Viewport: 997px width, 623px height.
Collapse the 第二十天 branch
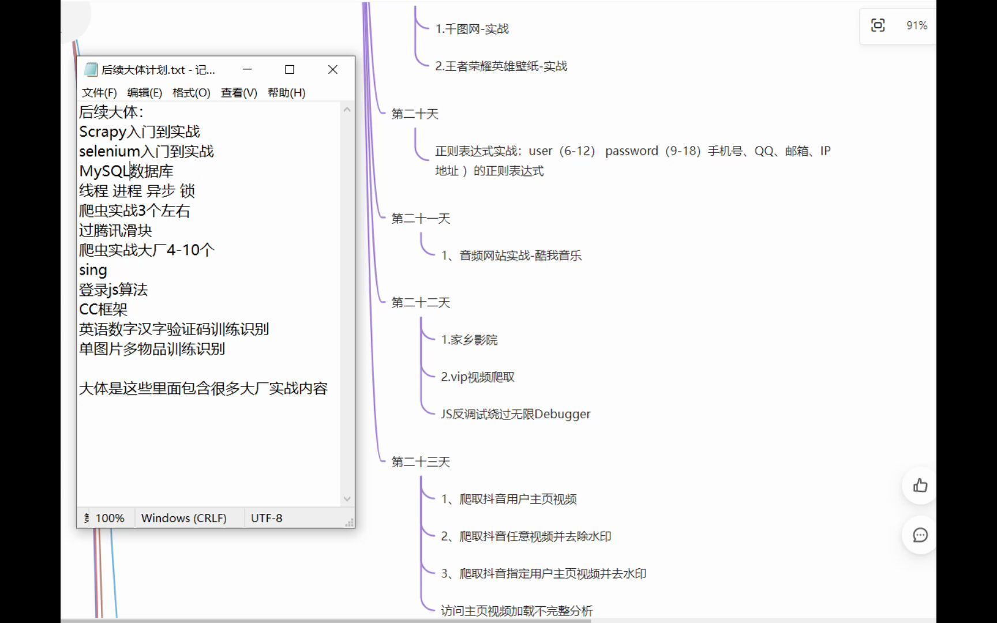(x=415, y=114)
